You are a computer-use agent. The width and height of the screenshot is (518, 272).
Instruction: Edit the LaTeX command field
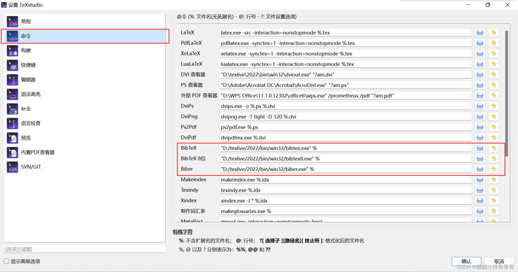346,32
